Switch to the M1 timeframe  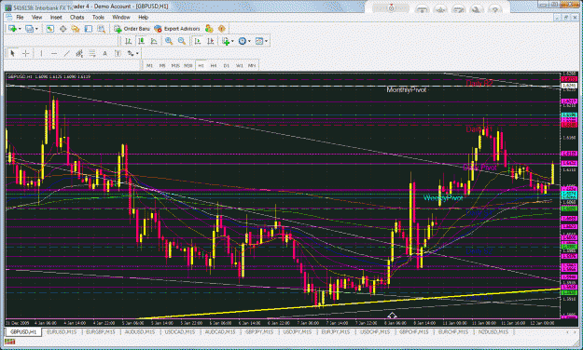pyautogui.click(x=149, y=66)
